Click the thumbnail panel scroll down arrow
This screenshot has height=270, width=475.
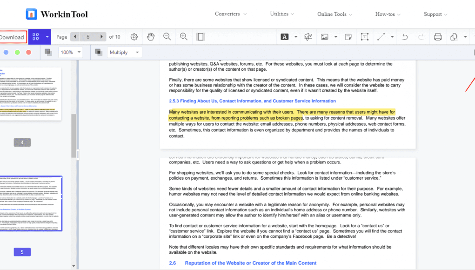[x=74, y=266]
